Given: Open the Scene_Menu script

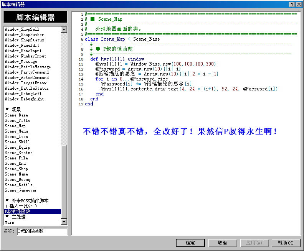Looking at the screenshot, I should 17,131.
